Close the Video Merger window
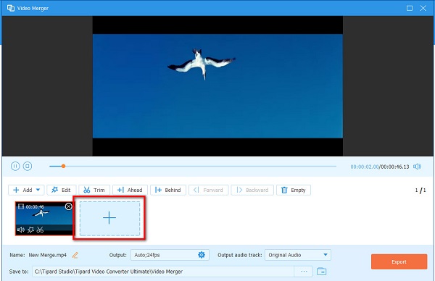Screen dimensions: 435x281 coord(423,8)
